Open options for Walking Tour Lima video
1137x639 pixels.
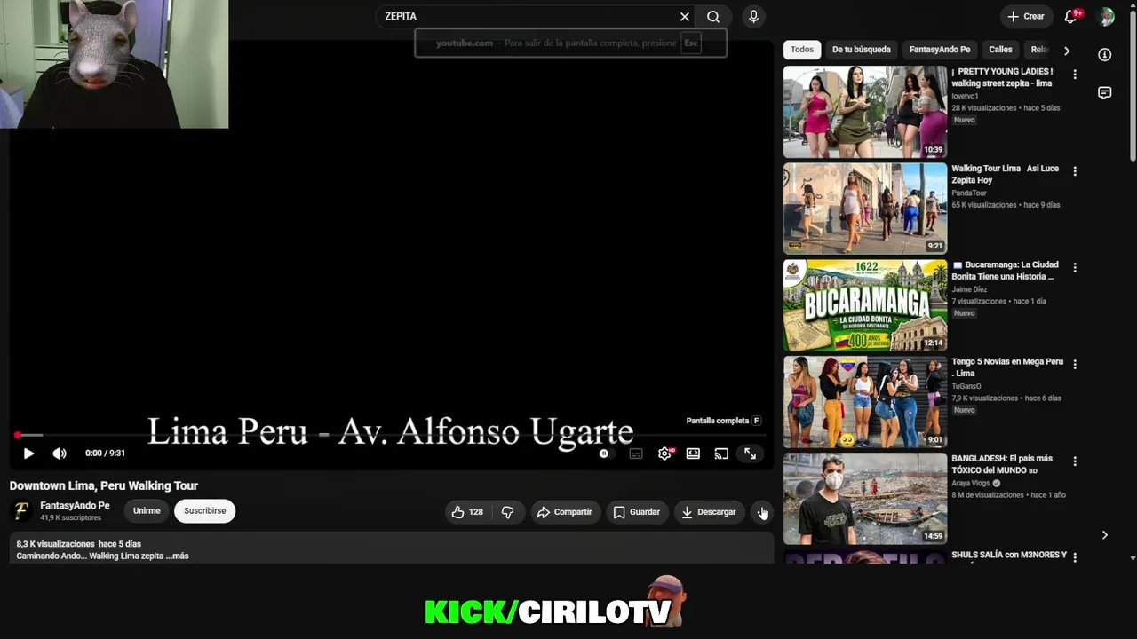(x=1075, y=171)
